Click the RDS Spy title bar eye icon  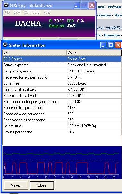coord(6,5)
